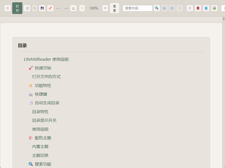Open 使用说明 subsection link

40,129
